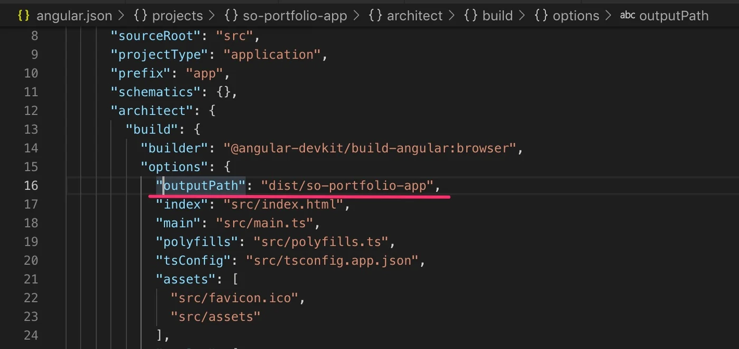Click the "src/index.html" value
The width and height of the screenshot is (739, 349).
coord(283,204)
